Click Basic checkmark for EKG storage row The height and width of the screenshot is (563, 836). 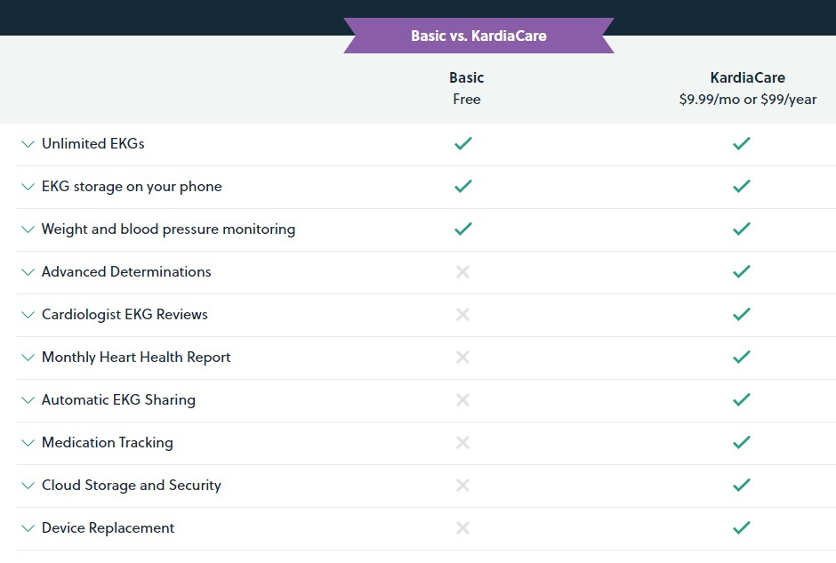[x=462, y=186]
